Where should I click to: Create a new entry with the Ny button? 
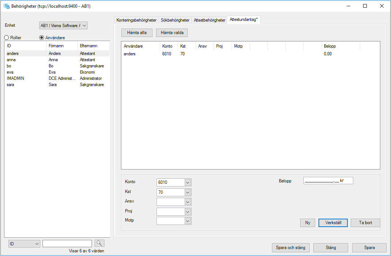[x=307, y=223]
